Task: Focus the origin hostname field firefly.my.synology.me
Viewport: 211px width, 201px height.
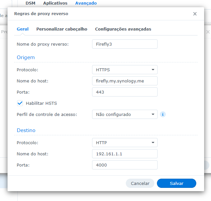Action: (125, 81)
